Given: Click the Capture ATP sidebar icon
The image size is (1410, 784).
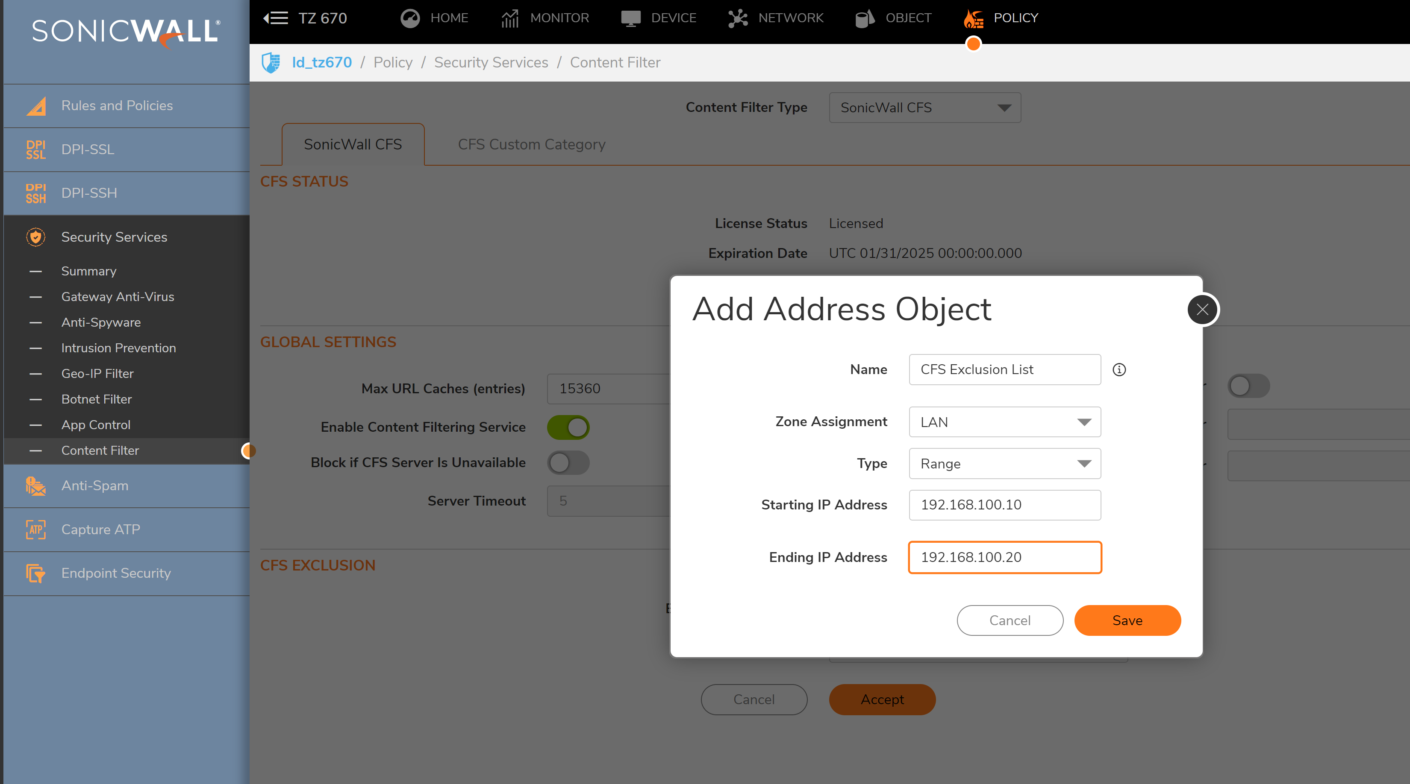Looking at the screenshot, I should 35,529.
